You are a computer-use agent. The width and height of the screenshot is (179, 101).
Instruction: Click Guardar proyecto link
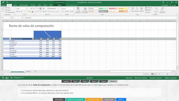tap(156, 78)
